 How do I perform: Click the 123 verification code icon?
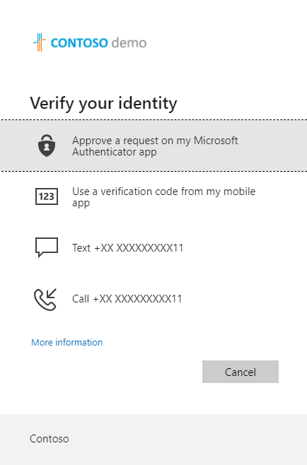47,196
